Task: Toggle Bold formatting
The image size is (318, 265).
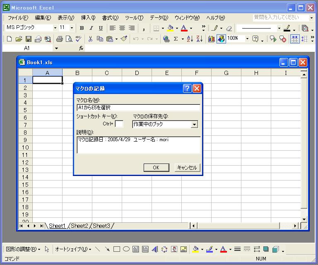Action: 82,28
